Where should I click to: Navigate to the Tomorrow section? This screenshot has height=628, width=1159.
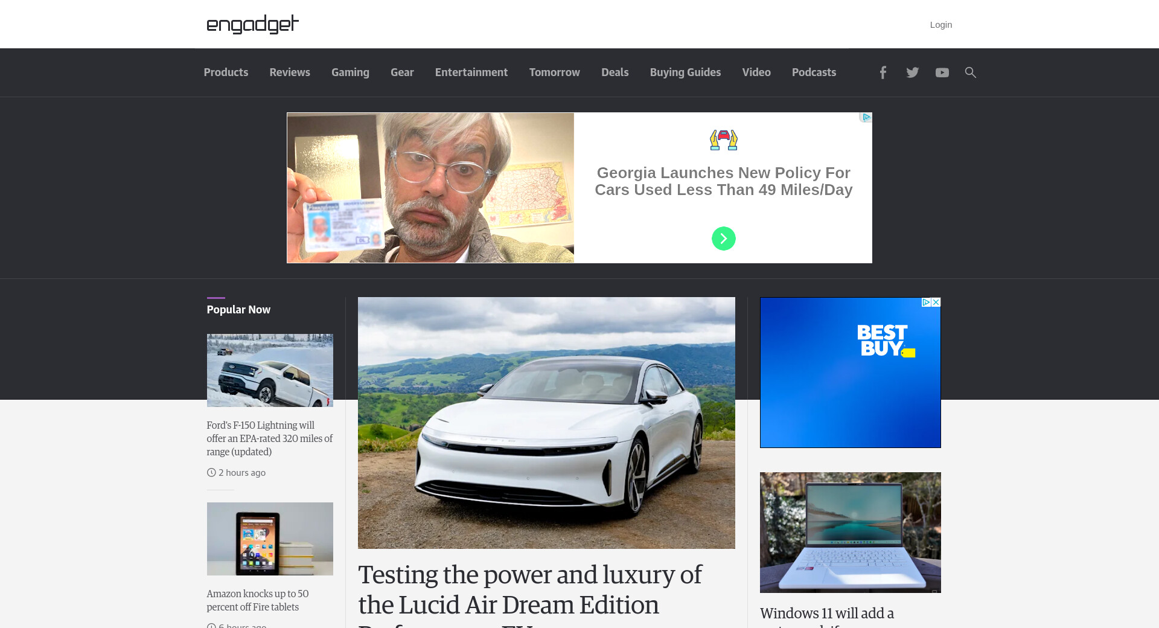[x=555, y=72]
